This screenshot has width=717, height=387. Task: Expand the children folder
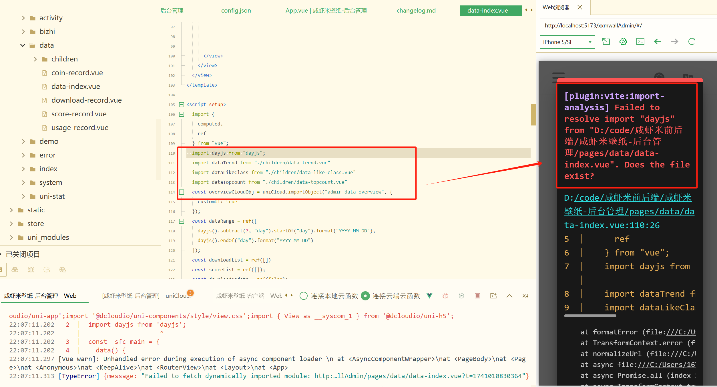(x=35, y=59)
